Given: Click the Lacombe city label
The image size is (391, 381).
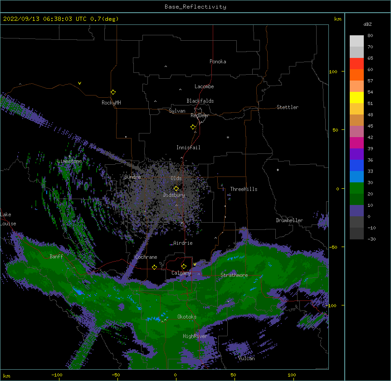Looking at the screenshot, I should pyautogui.click(x=204, y=86).
